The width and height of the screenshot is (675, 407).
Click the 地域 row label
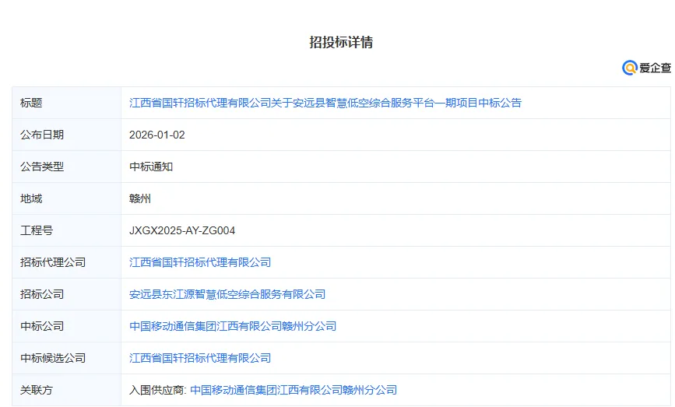click(31, 198)
